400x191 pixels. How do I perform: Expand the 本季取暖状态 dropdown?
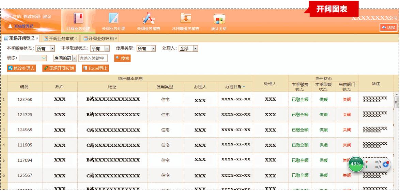tap(107, 49)
